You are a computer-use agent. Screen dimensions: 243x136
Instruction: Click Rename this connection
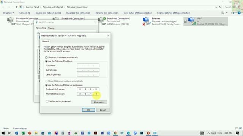[107, 13]
